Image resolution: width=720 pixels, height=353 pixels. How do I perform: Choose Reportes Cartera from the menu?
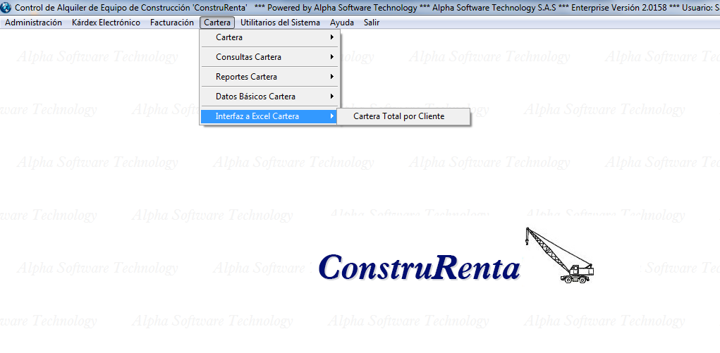246,77
